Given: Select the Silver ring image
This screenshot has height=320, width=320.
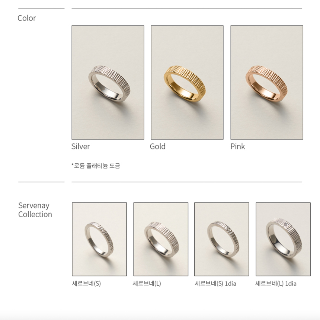Looking at the screenshot, I should pos(108,83).
